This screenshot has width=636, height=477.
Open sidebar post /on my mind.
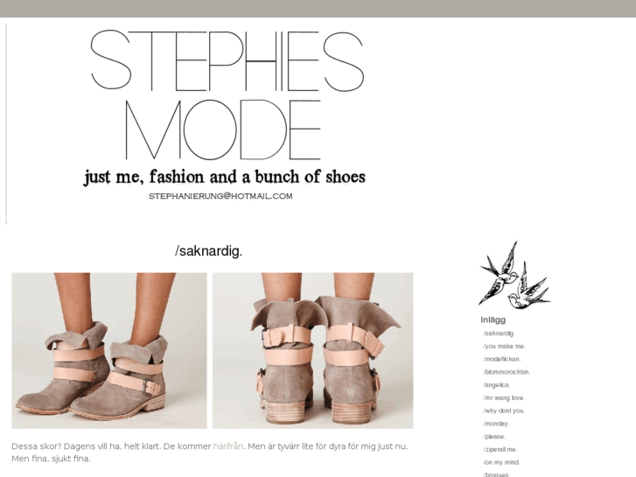[x=501, y=462]
